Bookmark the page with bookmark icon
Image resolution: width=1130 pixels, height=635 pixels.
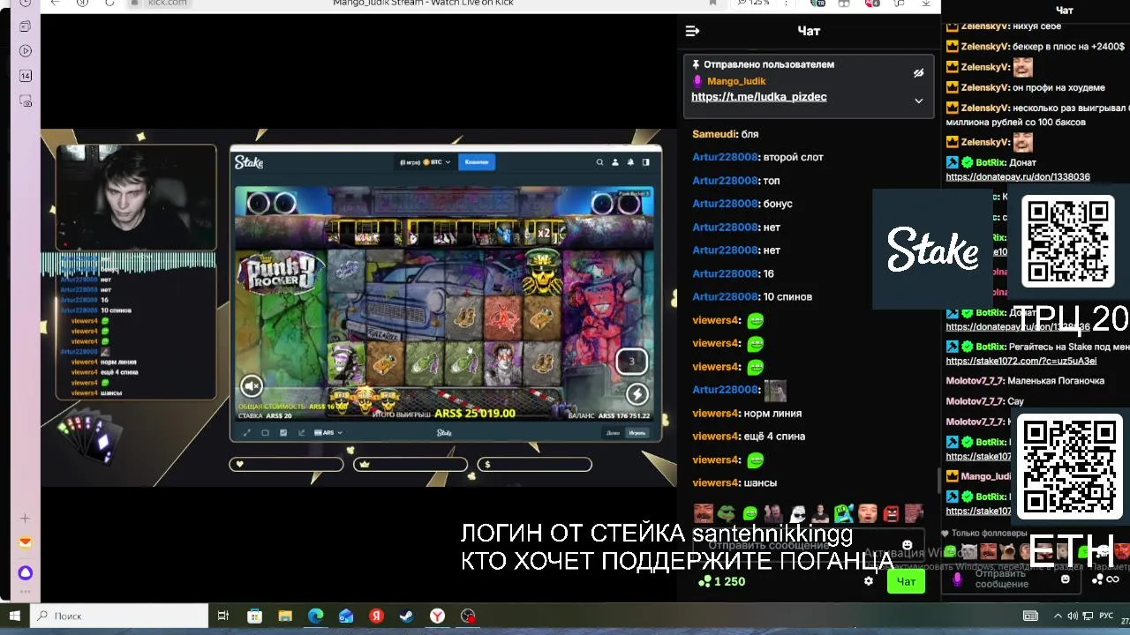click(712, 3)
